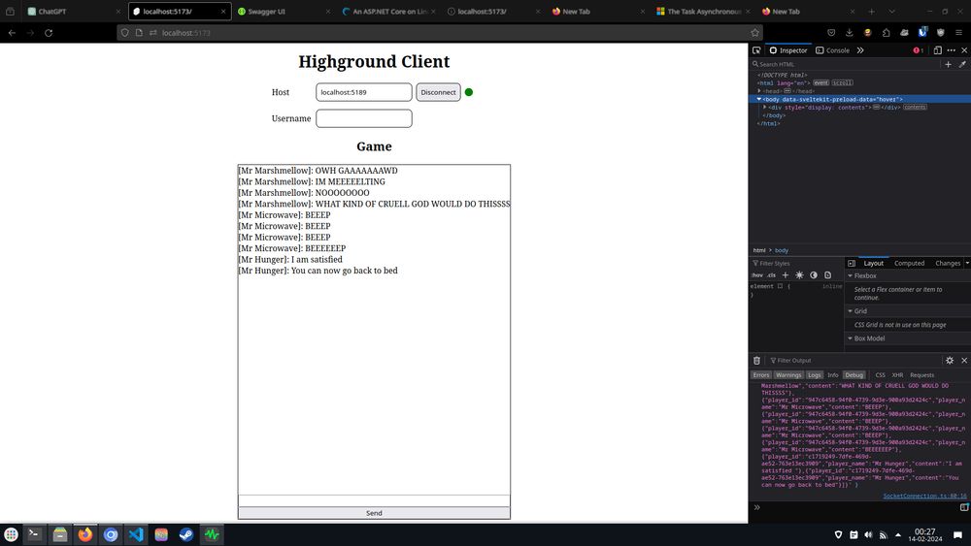Toggle the XHR console filter
The image size is (971, 546).
897,374
